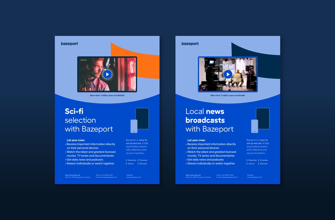
Task: Click the 'Local news' headline line
Action: click(205, 111)
